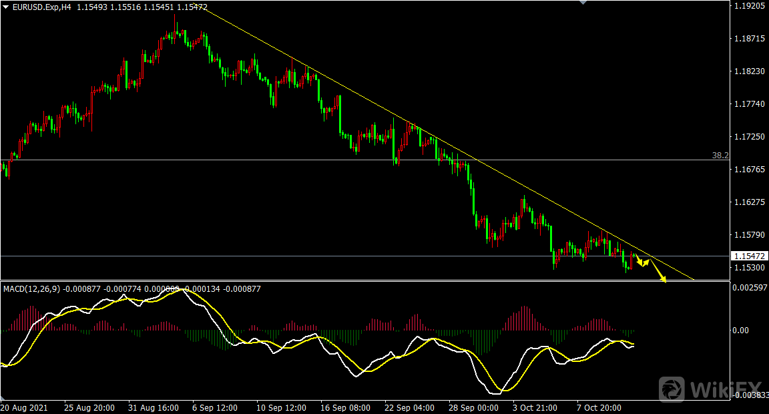
Task: Click time axis label 6 Sep 12:00
Action: click(215, 407)
